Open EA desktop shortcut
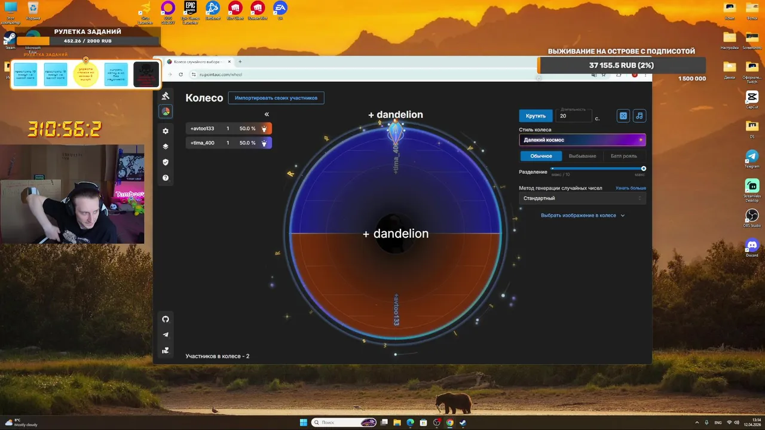Viewport: 765px width, 430px height. tap(280, 11)
